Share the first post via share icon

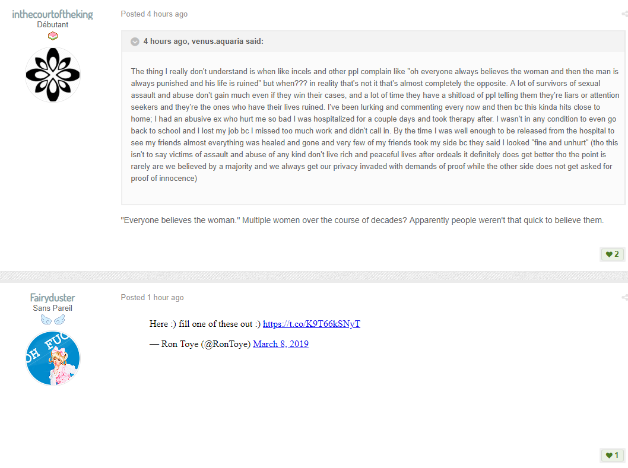point(625,14)
